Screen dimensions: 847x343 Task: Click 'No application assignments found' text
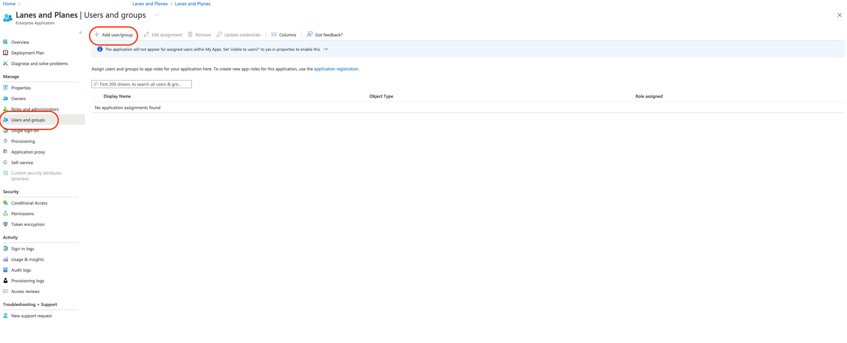128,107
